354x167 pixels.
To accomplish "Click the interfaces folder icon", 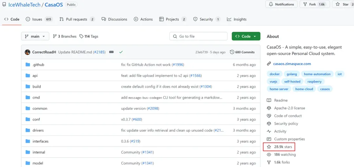I will tap(28, 141).
